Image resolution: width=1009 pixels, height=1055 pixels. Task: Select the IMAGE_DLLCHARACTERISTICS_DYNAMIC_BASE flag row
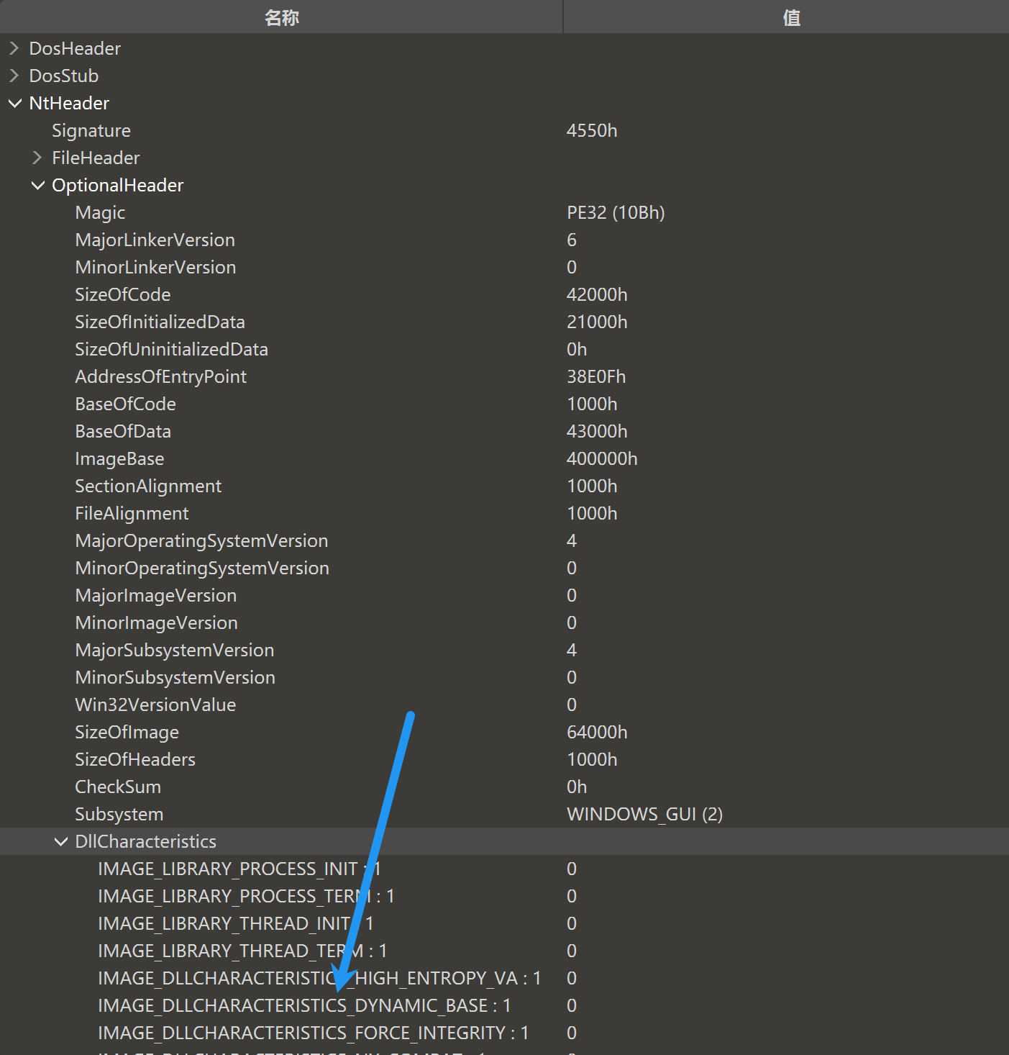tap(303, 1005)
